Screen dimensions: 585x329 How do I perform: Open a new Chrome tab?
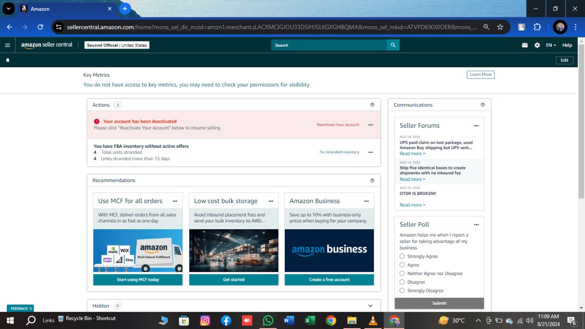point(125,9)
